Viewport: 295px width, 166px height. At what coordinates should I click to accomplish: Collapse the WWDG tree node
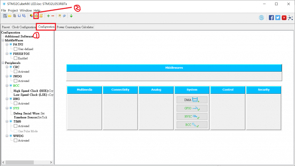click(7, 136)
